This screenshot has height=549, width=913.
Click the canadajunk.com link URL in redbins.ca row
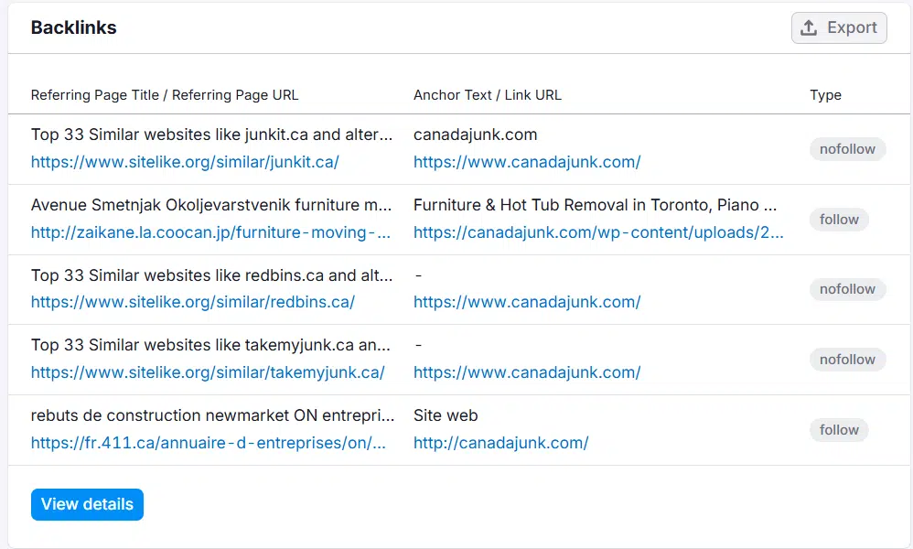point(526,302)
